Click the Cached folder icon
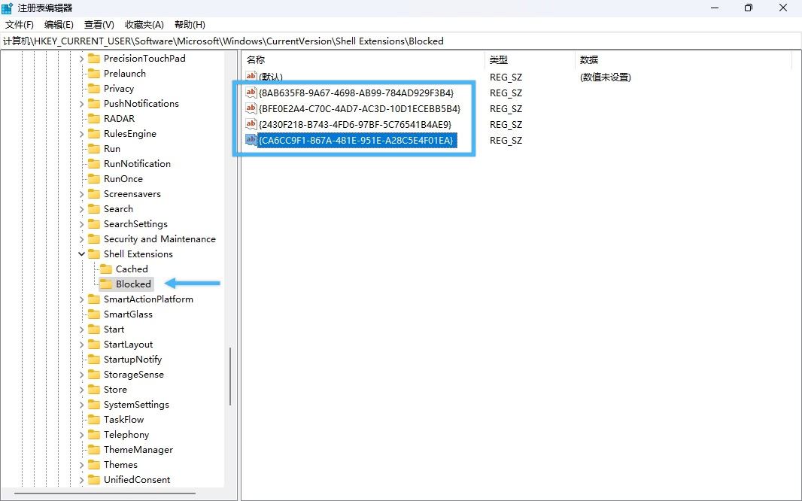This screenshot has width=802, height=501. point(106,269)
